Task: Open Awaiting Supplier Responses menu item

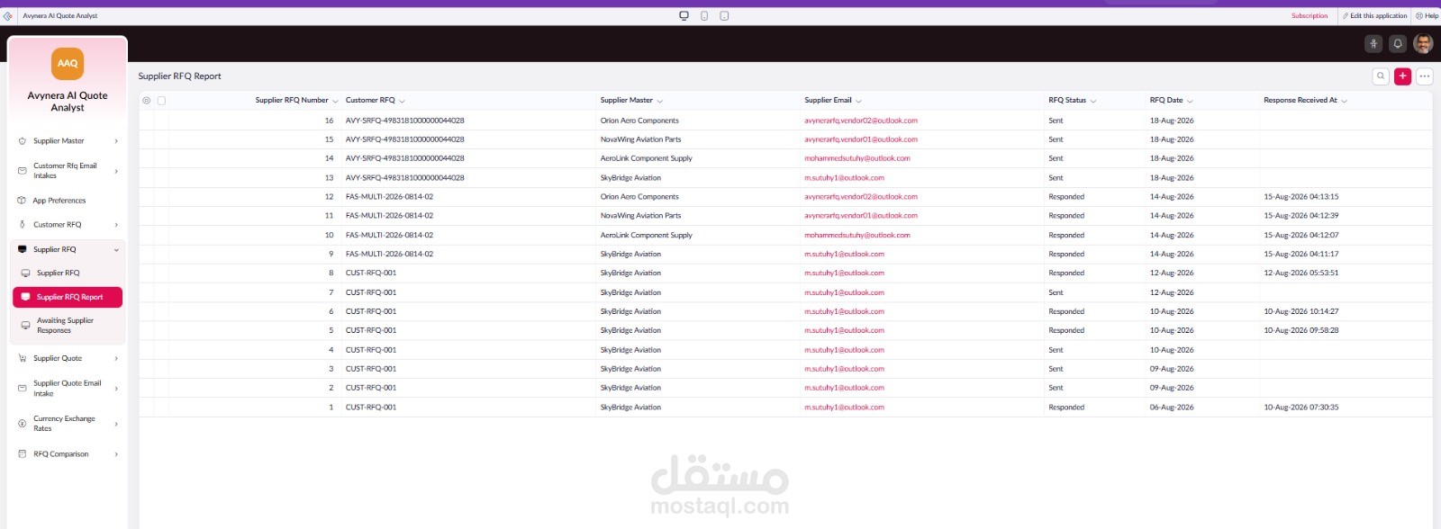Action: (x=68, y=326)
